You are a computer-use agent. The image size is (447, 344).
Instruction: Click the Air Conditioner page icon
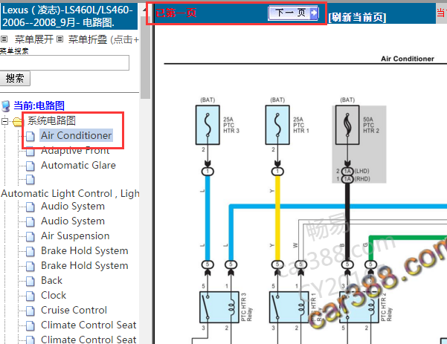(30, 136)
